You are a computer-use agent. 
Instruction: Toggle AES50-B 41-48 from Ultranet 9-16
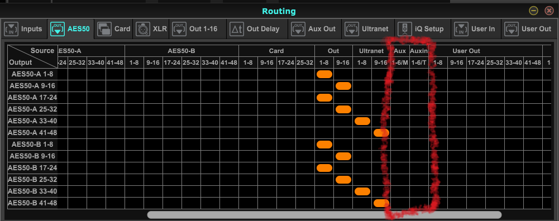pos(381,203)
